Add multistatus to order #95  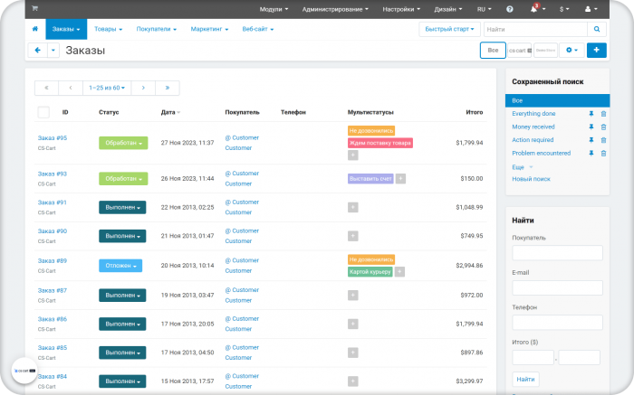click(352, 155)
